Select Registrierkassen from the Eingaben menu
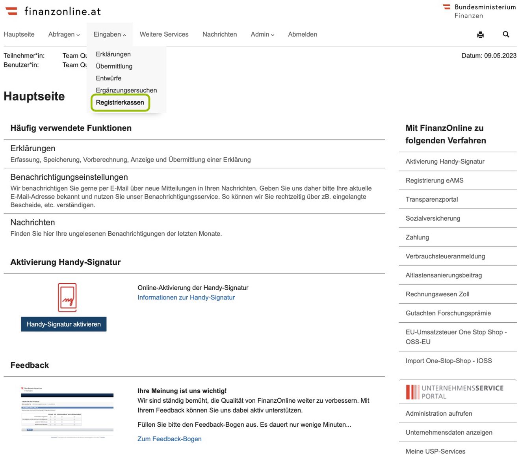This screenshot has width=520, height=461. 120,102
